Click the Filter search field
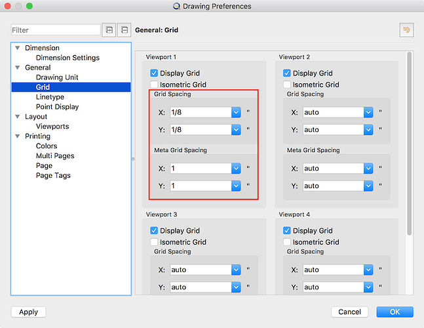 56,30
